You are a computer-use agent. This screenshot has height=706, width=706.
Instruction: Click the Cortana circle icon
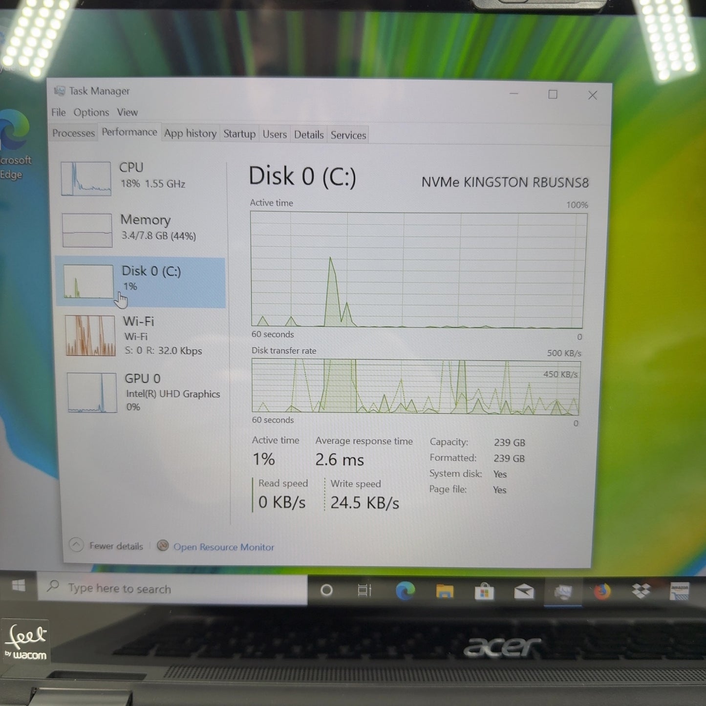click(326, 590)
